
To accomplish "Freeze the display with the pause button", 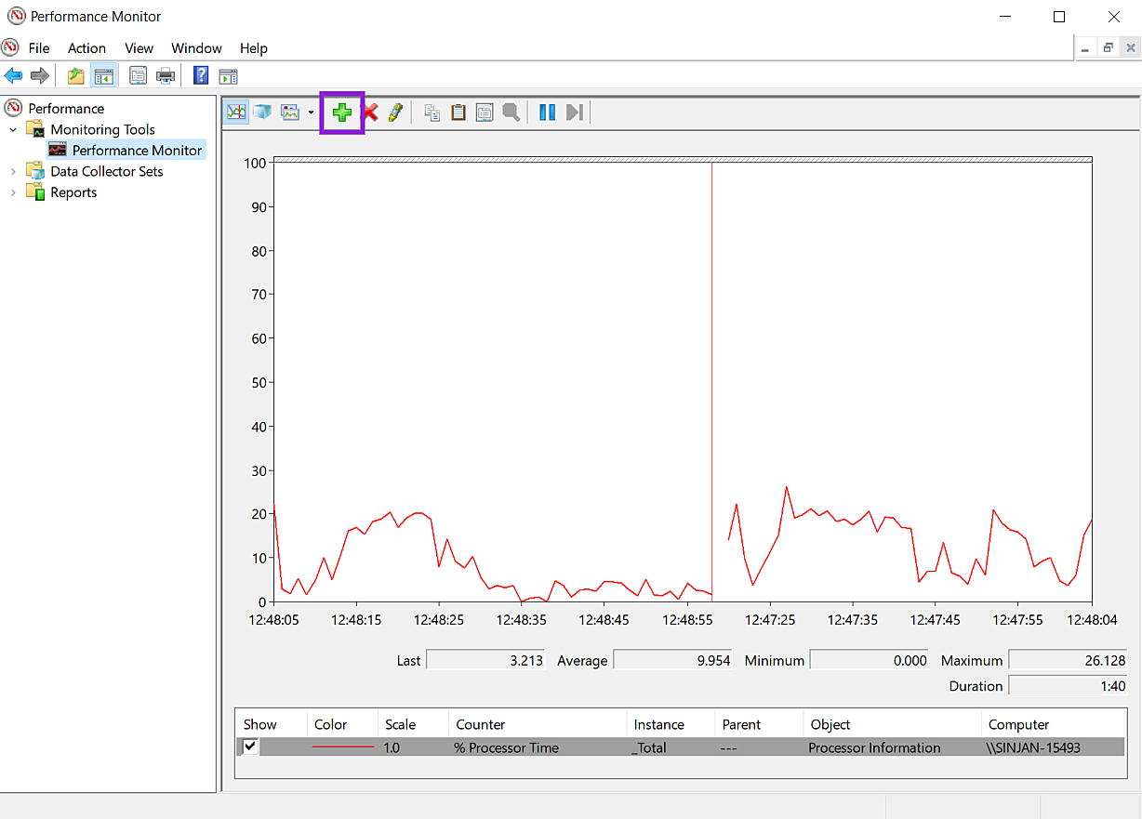I will click(548, 112).
